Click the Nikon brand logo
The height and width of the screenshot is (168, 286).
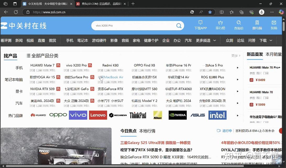[158, 115]
